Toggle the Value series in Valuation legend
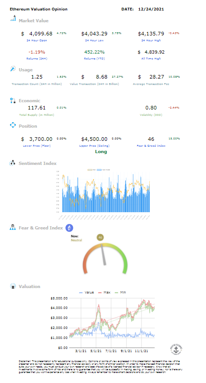 86,293
